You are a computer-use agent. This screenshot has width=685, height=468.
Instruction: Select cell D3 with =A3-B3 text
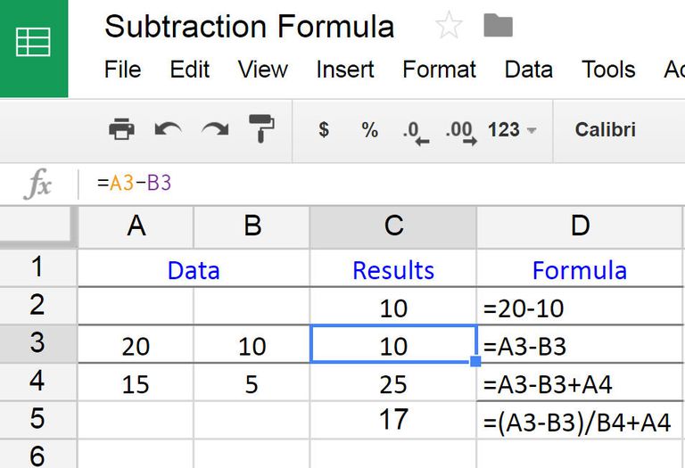tap(580, 343)
